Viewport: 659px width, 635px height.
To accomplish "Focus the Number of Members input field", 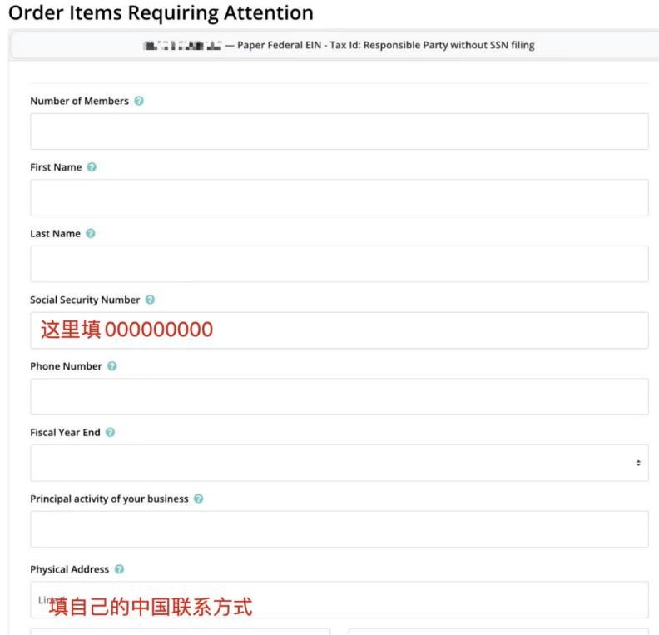I will click(x=339, y=131).
